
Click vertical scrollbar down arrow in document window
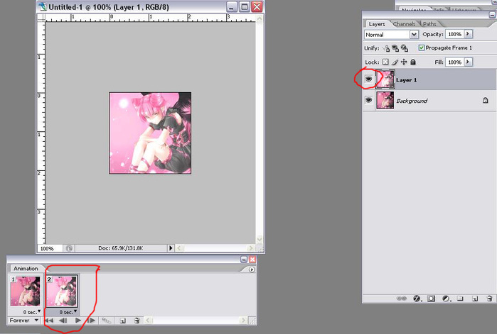tap(260, 239)
